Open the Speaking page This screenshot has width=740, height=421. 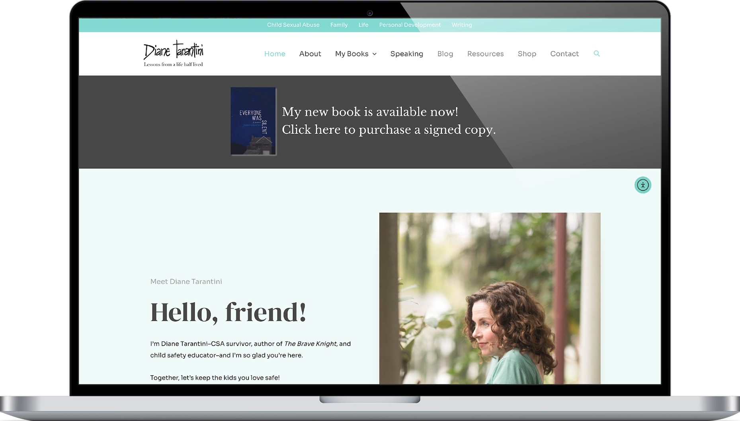pyautogui.click(x=406, y=54)
